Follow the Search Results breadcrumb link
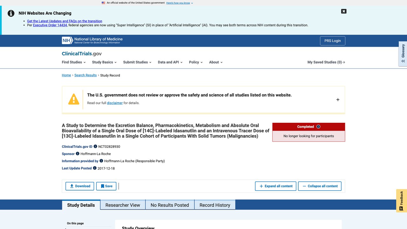 pos(86,75)
